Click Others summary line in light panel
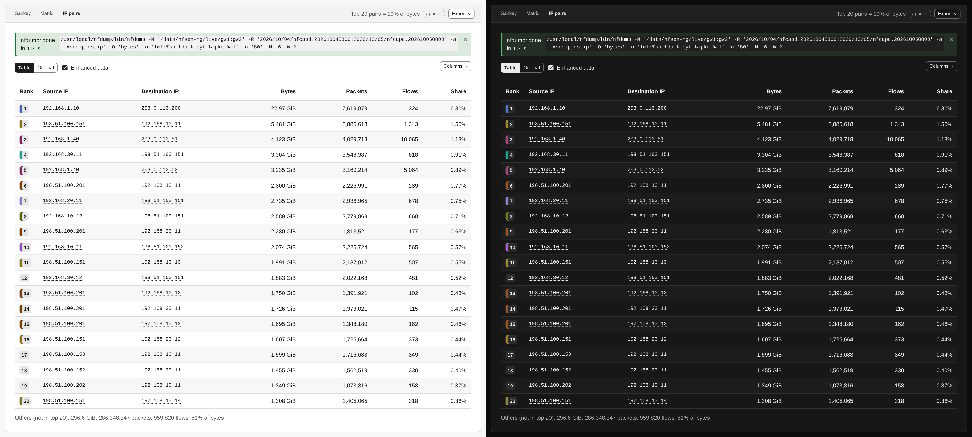Viewport: 972px width, 437px height. pos(119,418)
